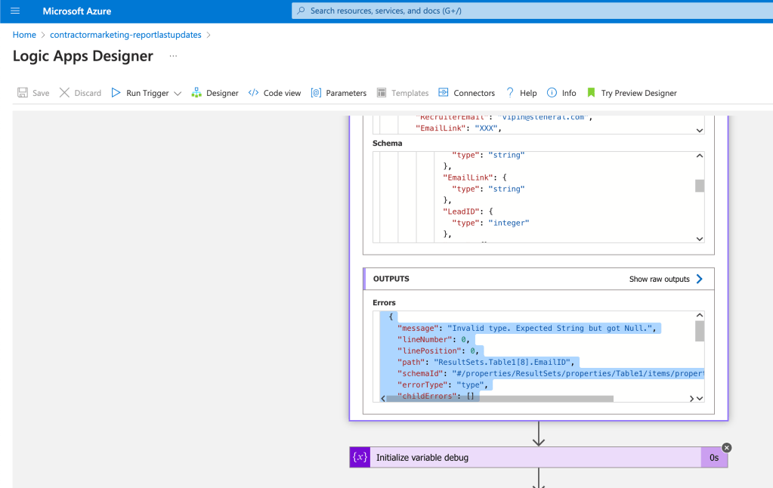The height and width of the screenshot is (488, 773).
Task: Close the Initialize variable debug badge
Action: [x=727, y=447]
